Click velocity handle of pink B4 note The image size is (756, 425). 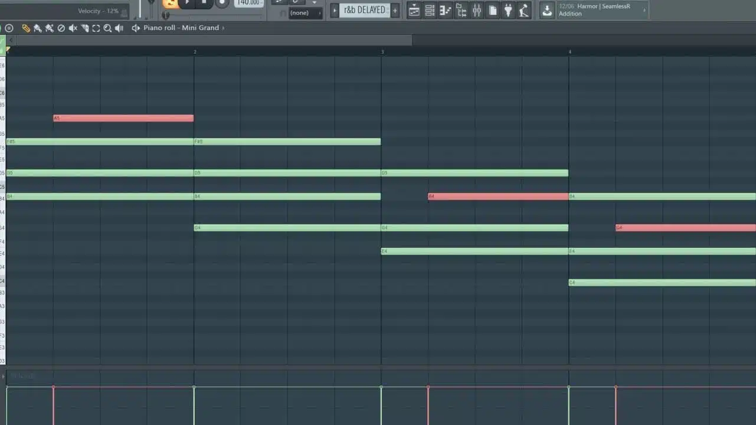[428, 387]
